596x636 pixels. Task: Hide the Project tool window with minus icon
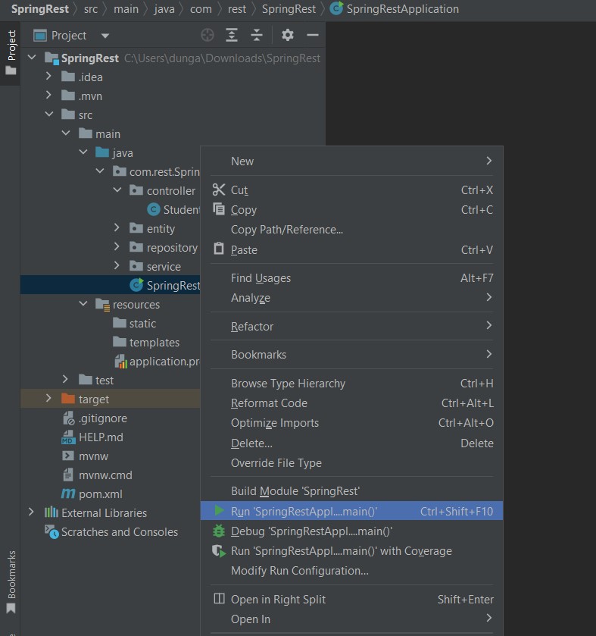coord(312,36)
